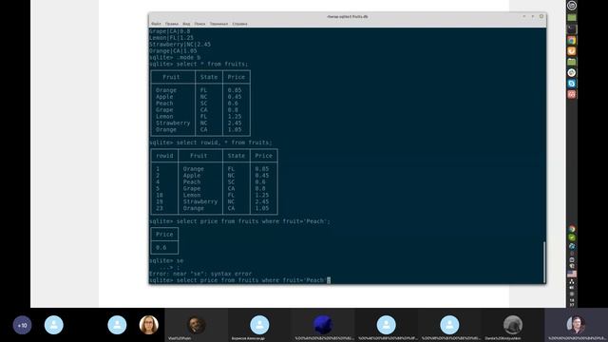Open the orange app icon in dock

pyautogui.click(x=572, y=51)
